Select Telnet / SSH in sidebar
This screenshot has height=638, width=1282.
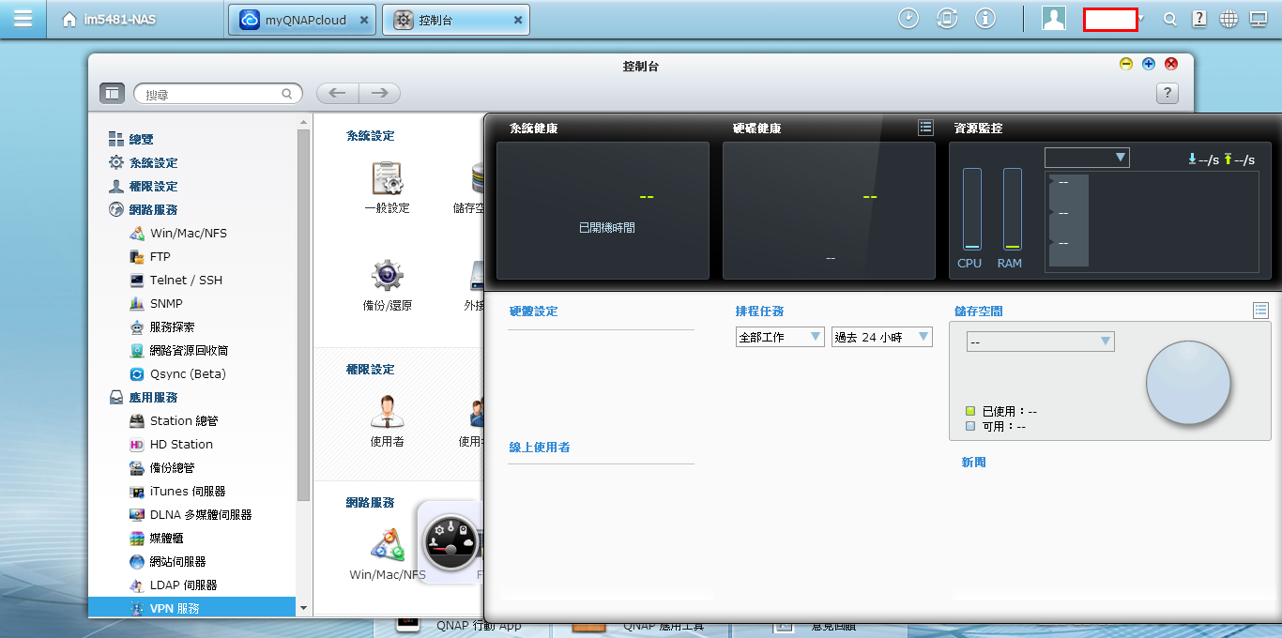pos(186,280)
